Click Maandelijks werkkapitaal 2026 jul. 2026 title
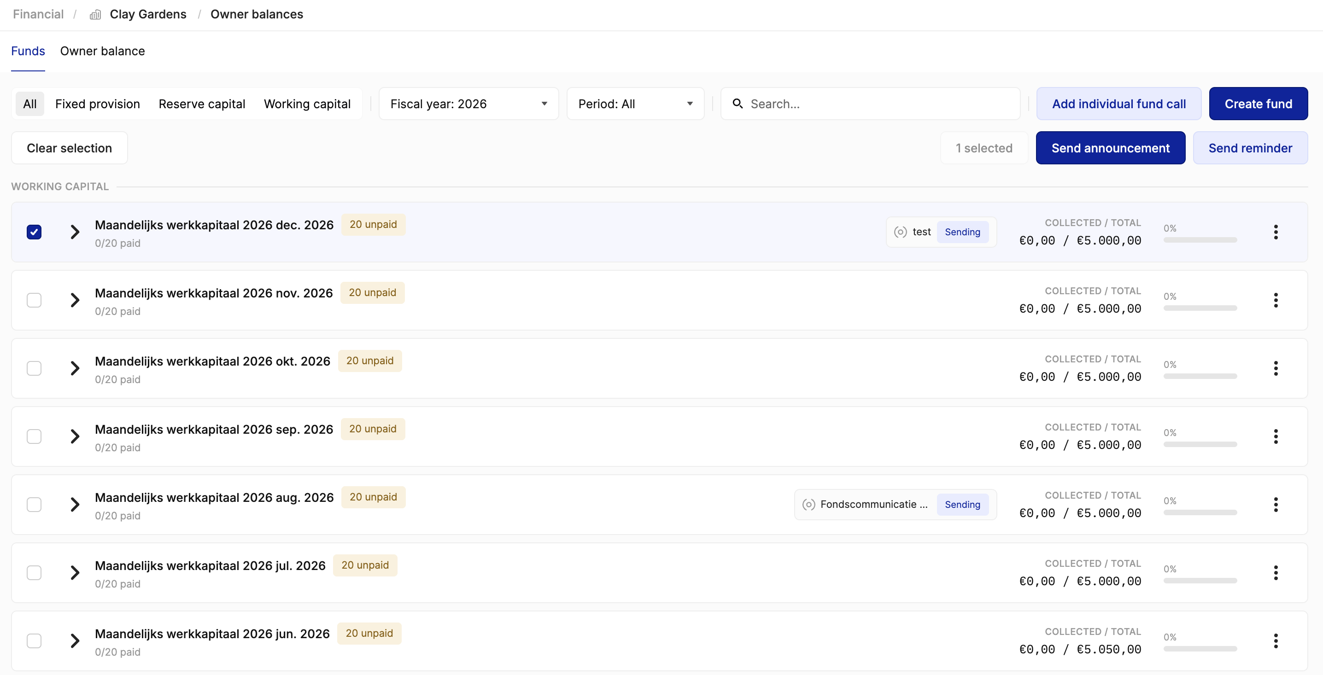Screen dimensions: 1323x675 click(210, 566)
